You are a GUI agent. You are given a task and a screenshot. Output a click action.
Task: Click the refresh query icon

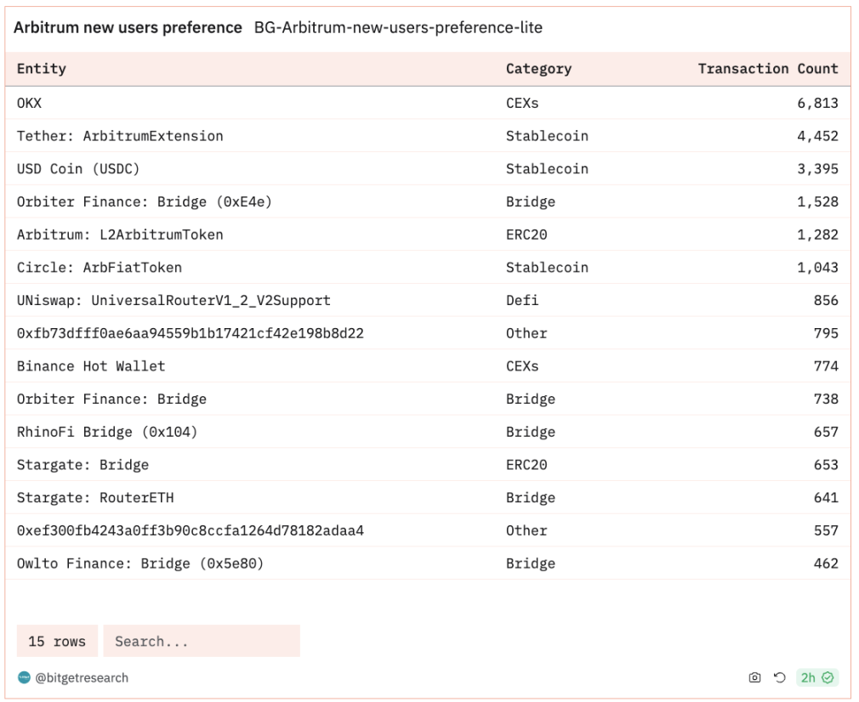(780, 677)
